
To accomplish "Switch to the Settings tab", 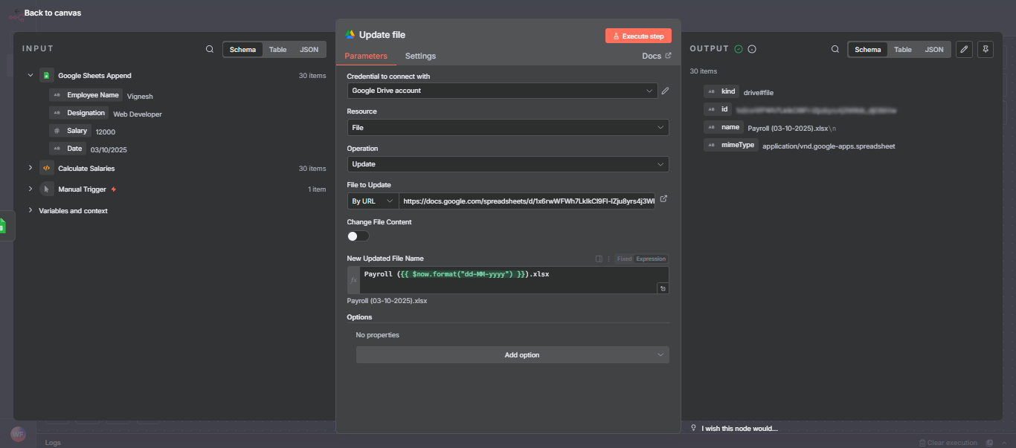I will click(x=420, y=55).
